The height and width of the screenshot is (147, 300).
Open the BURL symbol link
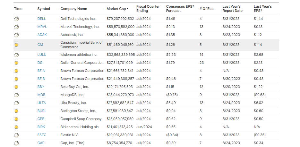point(42,111)
